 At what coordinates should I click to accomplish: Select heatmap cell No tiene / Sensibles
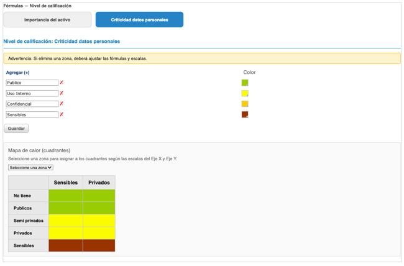[66, 196]
